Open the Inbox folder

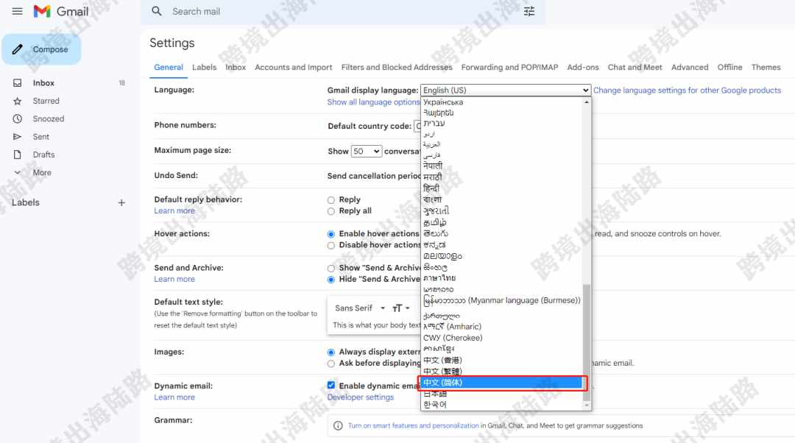click(43, 82)
